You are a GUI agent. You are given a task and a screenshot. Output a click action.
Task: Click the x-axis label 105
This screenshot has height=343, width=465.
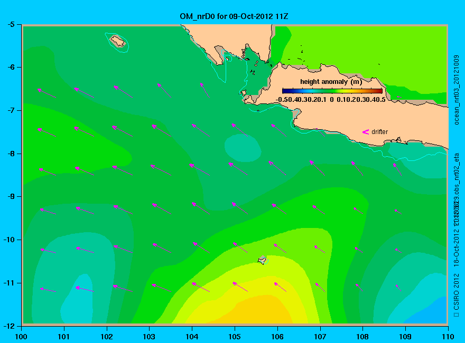click(x=235, y=337)
